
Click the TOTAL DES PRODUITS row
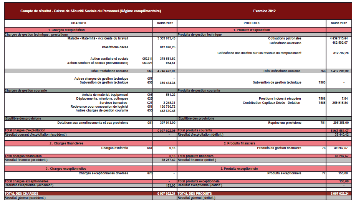[x=252, y=194]
